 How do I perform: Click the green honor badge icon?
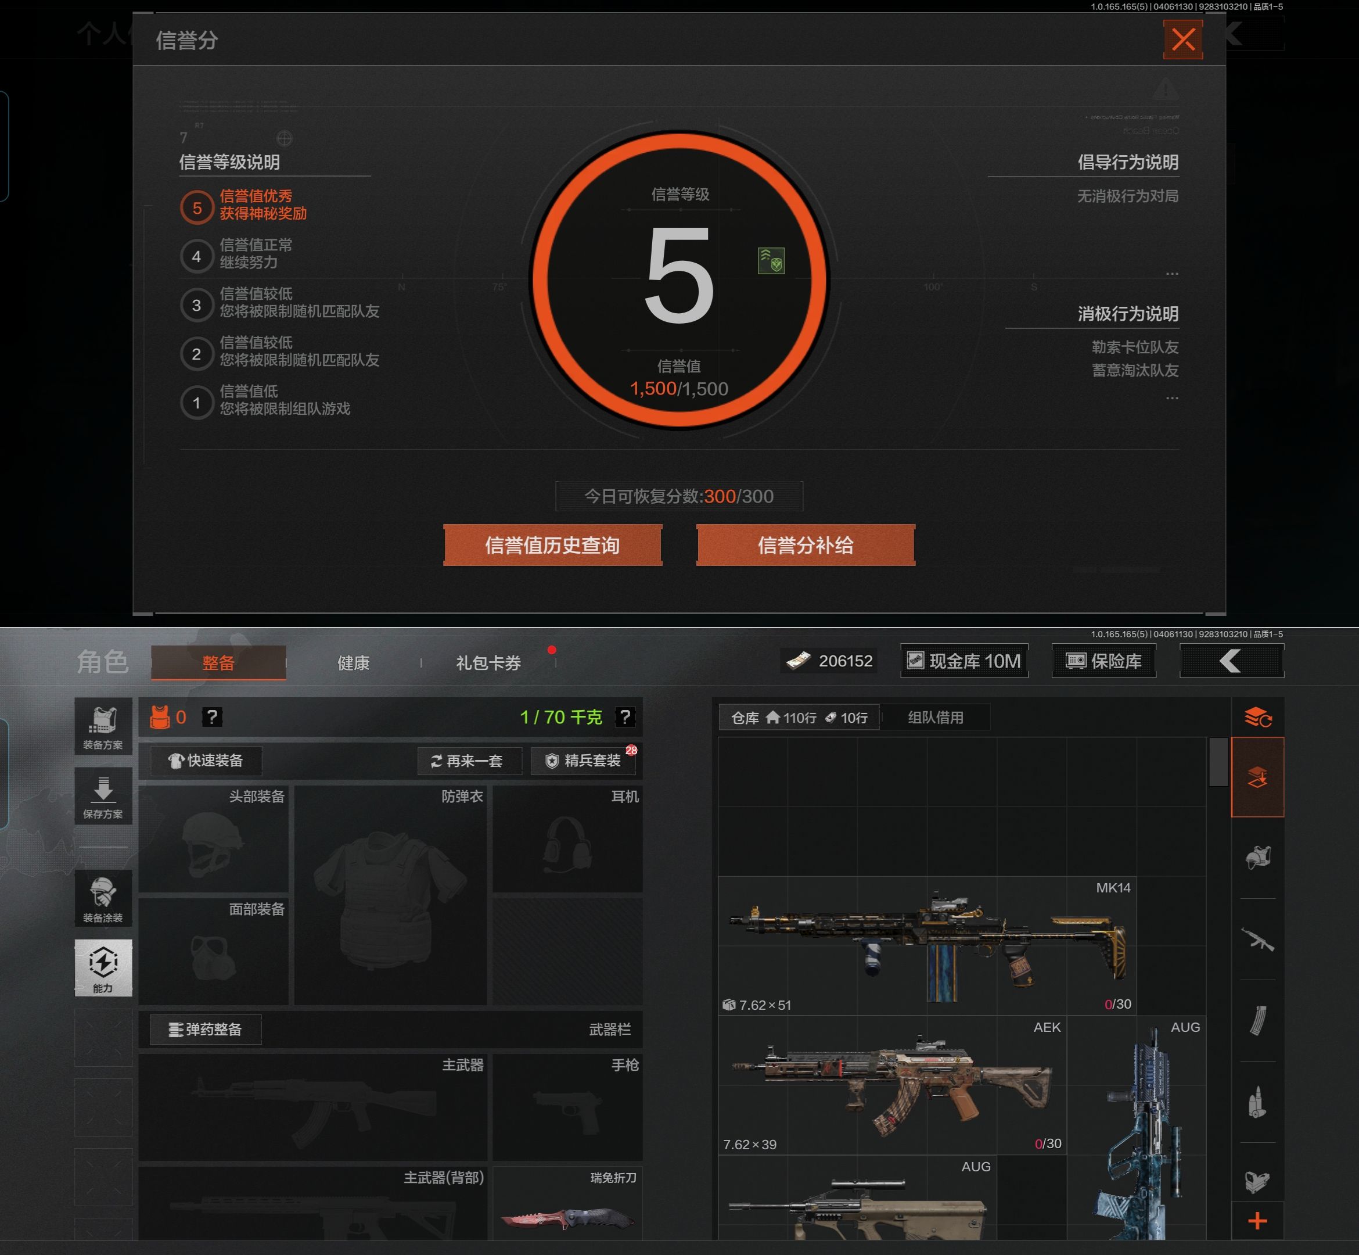pos(771,261)
